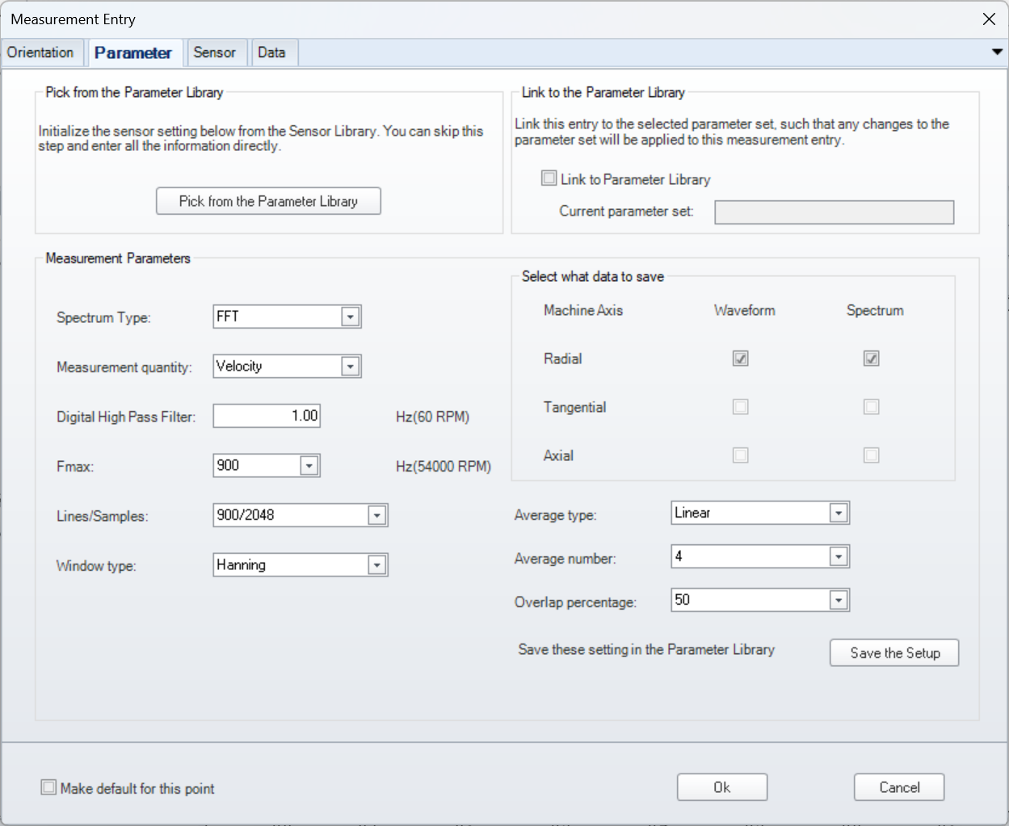The image size is (1009, 826).
Task: Click Pick from the Parameter Library button
Action: [x=268, y=201]
